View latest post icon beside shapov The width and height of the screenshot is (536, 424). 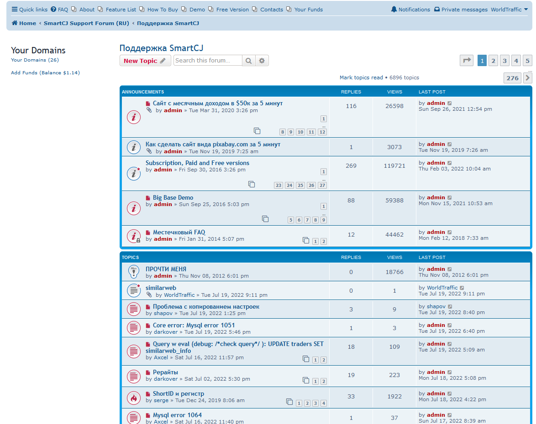450,306
